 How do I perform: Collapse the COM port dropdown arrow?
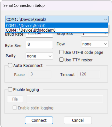tap(105, 19)
